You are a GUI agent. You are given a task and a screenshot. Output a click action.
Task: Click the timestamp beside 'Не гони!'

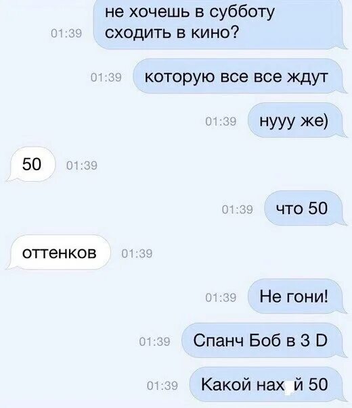tap(221, 297)
